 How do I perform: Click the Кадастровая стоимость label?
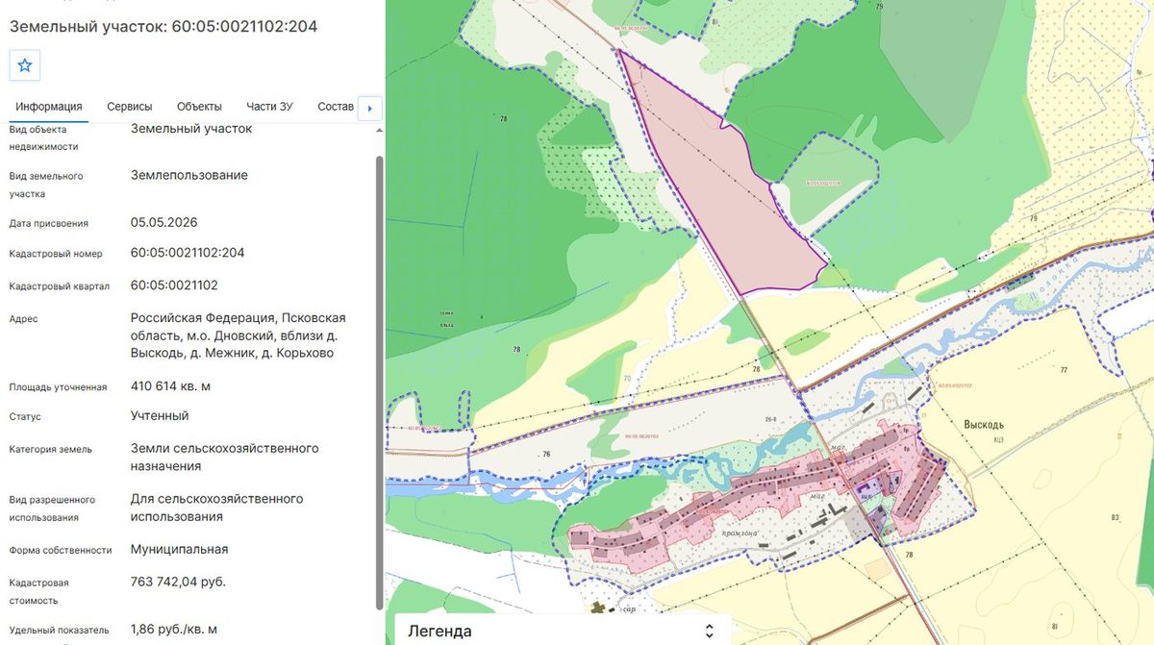click(x=39, y=591)
